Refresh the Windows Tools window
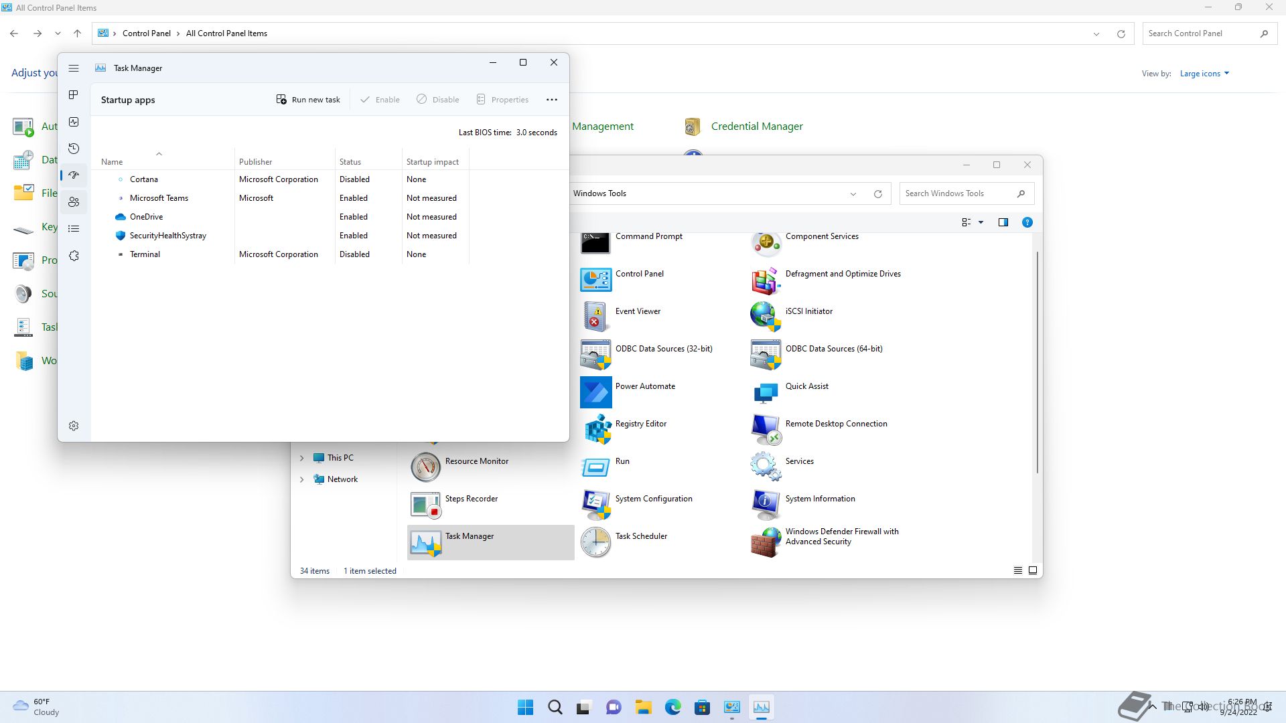1286x723 pixels. pyautogui.click(x=878, y=194)
